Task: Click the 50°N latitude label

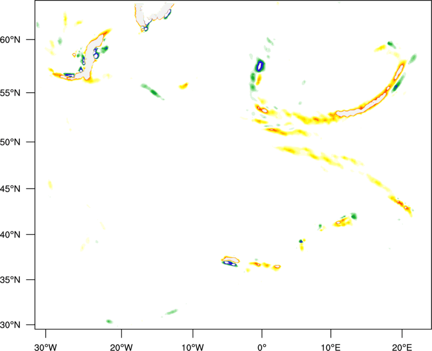Action: coord(10,142)
